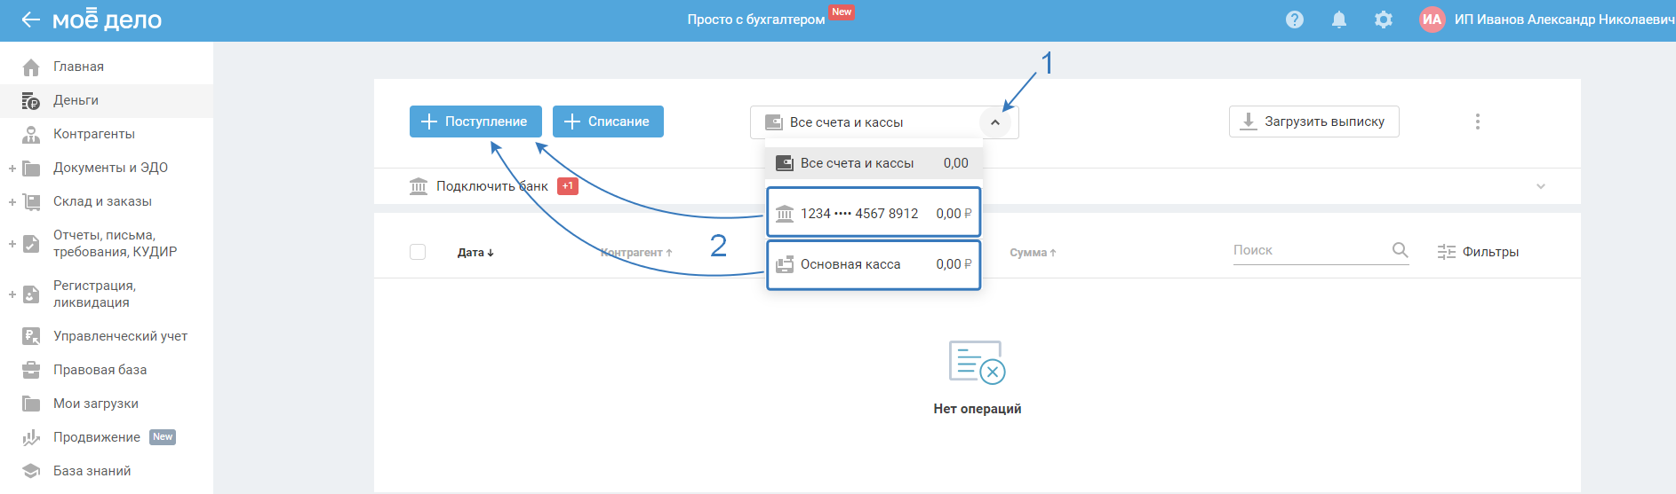
Task: Open Просто с бухгалтером link
Action: (755, 20)
